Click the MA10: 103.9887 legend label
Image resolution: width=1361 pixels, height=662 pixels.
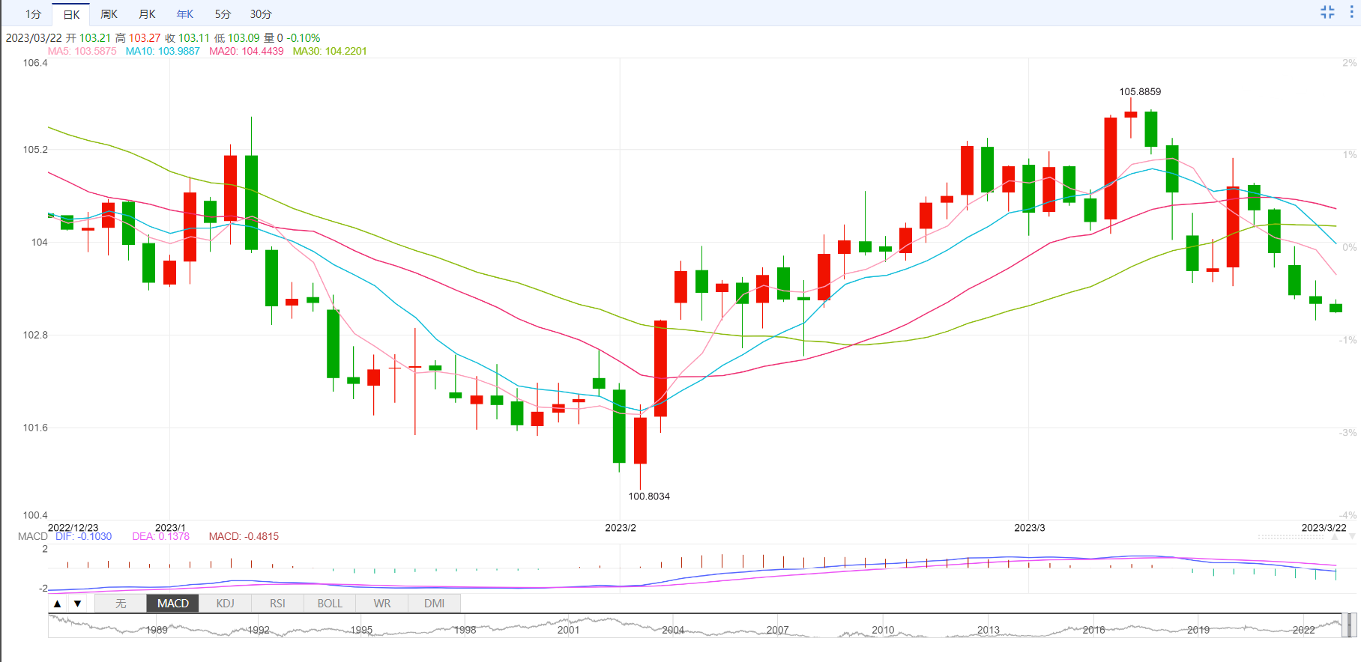(x=163, y=51)
